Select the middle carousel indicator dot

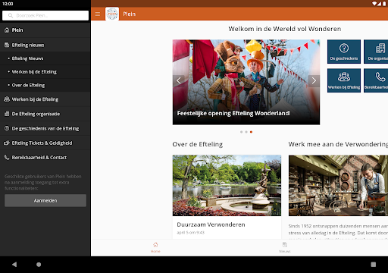[246, 132]
